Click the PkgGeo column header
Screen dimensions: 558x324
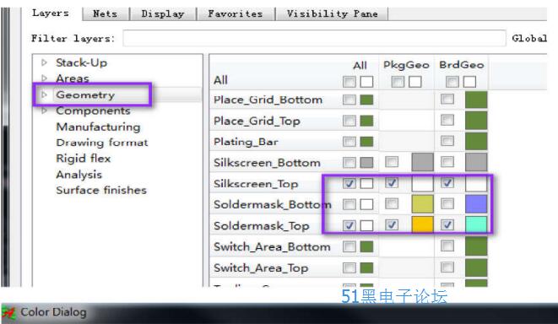(x=406, y=65)
